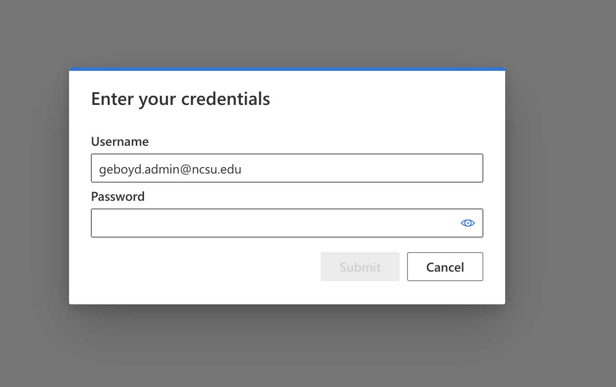Viewport: 616px width, 387px height.
Task: Reveal password using the eye icon
Action: [467, 223]
